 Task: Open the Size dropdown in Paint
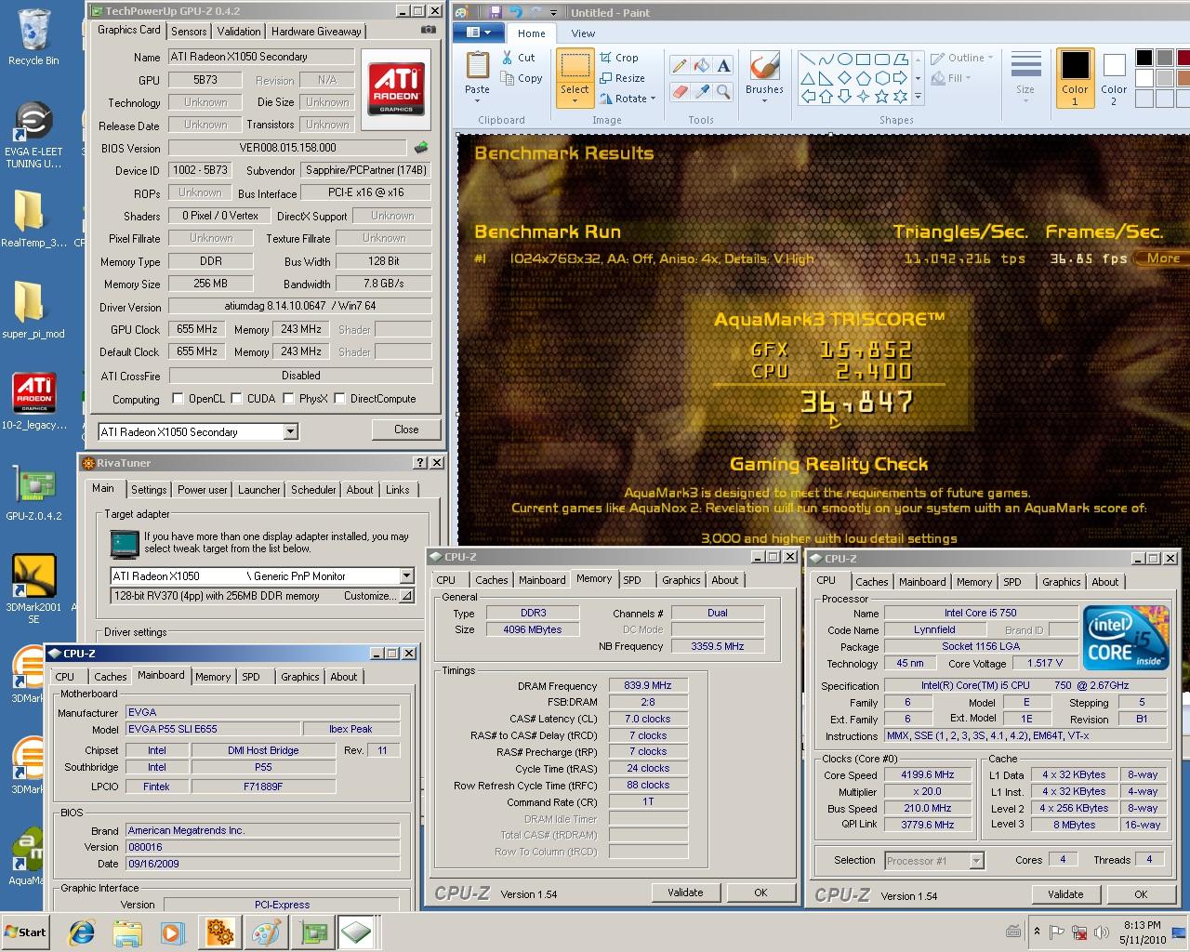(x=1025, y=100)
